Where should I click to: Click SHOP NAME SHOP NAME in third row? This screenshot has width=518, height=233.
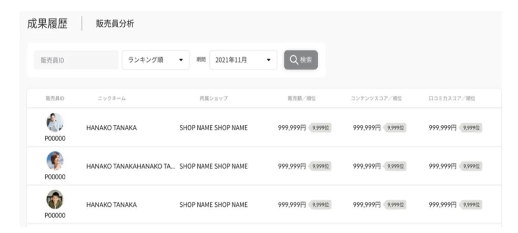(x=214, y=205)
